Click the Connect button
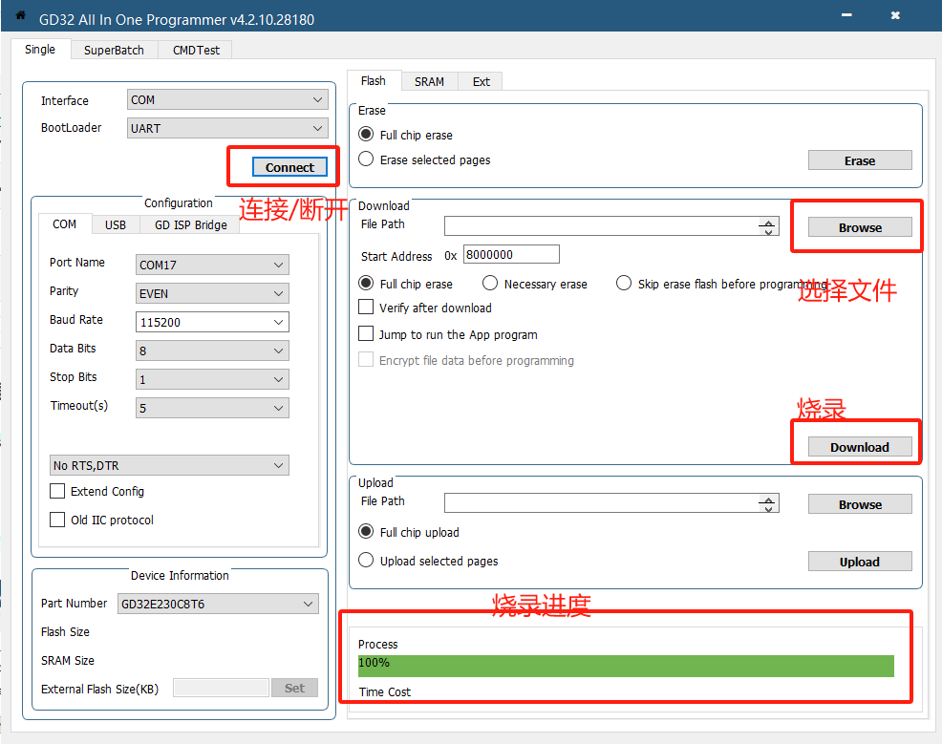Screen dimensions: 942x744 tap(289, 167)
